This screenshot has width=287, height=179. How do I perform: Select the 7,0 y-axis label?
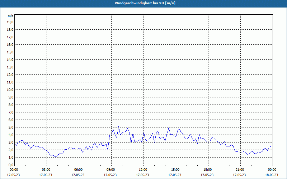11,112
